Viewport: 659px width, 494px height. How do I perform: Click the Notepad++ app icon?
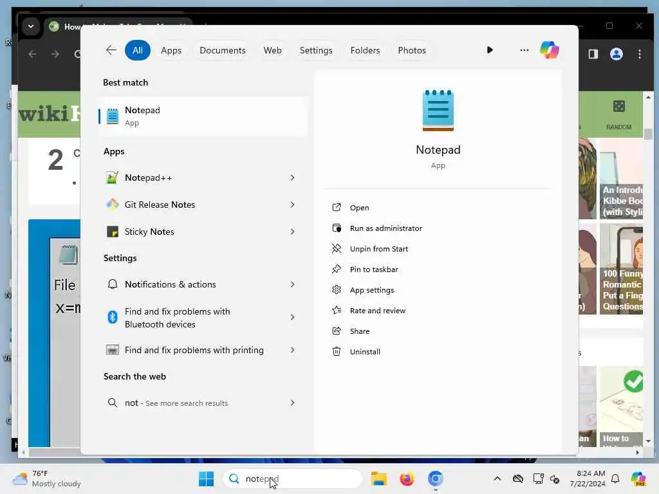(x=112, y=178)
